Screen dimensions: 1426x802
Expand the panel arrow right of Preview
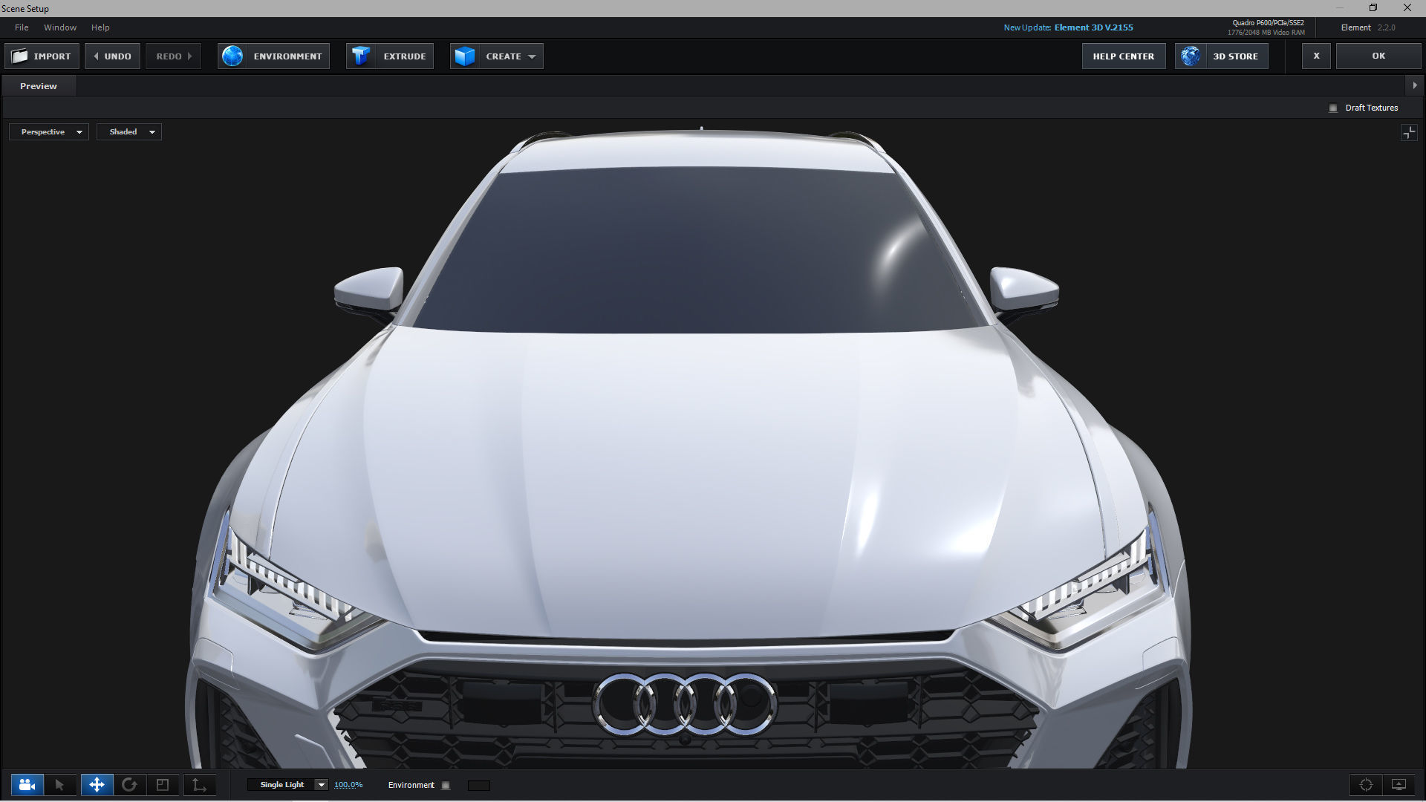pos(1415,85)
